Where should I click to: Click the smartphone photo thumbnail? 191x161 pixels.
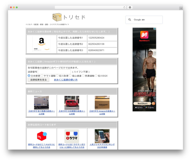(102, 136)
